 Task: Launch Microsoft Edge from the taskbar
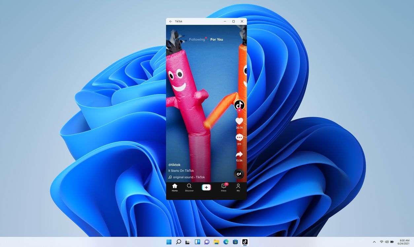click(225, 242)
